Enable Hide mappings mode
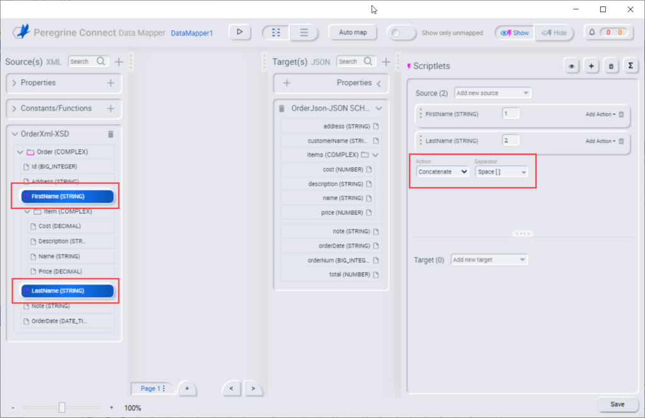Screen dimensions: 645x418 (554, 33)
